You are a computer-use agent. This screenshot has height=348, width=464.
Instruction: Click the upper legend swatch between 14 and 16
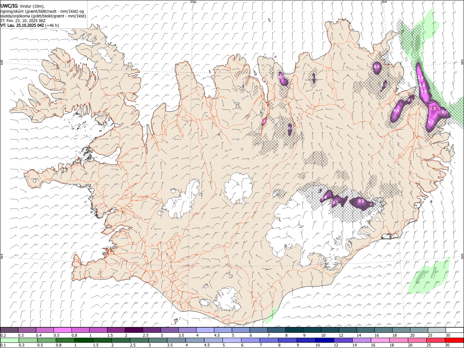point(366,330)
